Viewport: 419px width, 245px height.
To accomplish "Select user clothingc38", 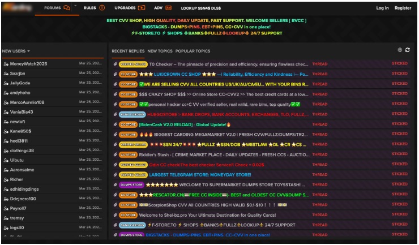I will click(x=22, y=151).
